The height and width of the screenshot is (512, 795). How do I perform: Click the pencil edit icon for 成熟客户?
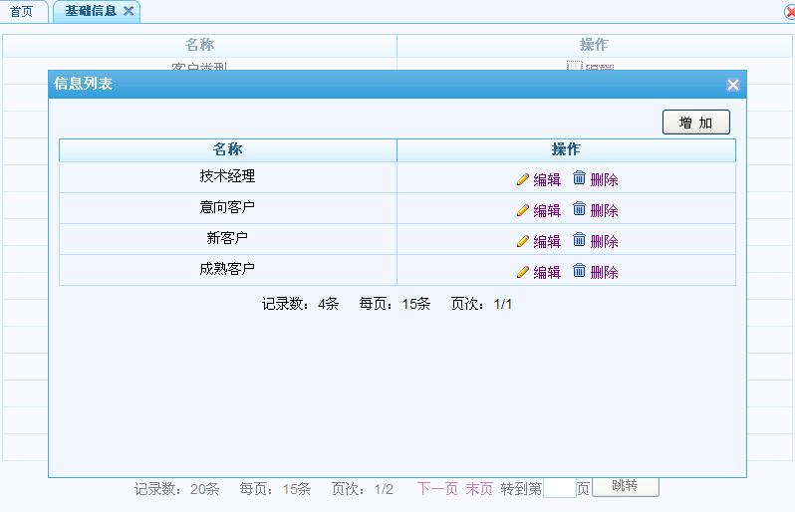point(522,273)
